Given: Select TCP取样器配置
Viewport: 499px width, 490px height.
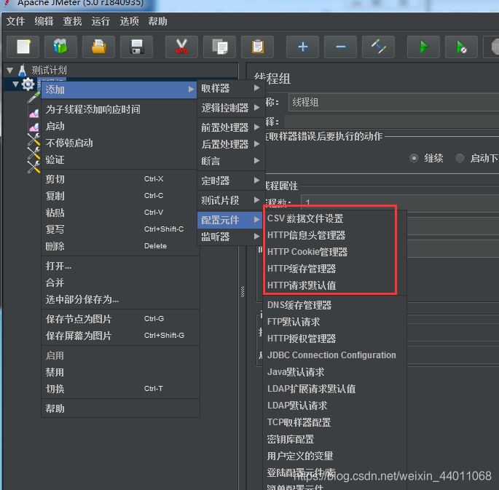Looking at the screenshot, I should point(335,422).
